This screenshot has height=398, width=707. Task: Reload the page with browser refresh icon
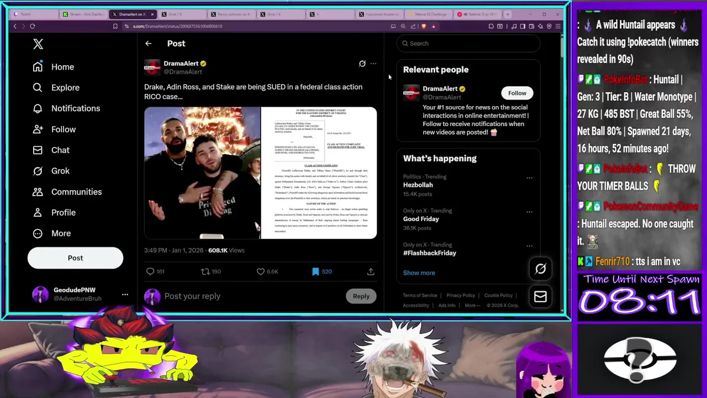coord(33,26)
